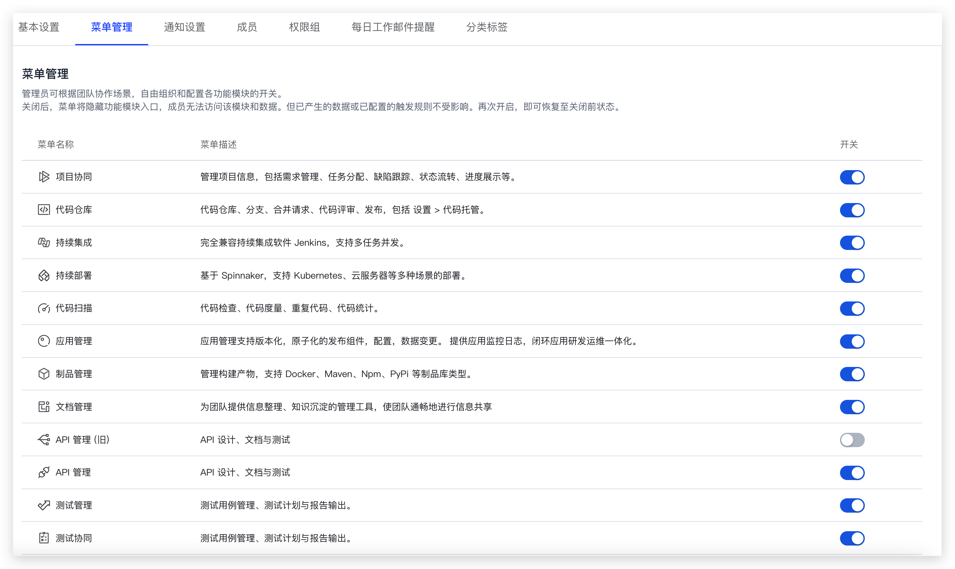The image size is (955, 569).
Task: Click the 测试管理 menu name
Action: 74,505
